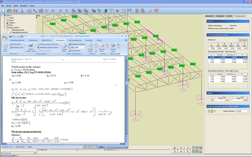Click the Office button in Word
The width and height of the screenshot is (252, 157).
coord(5,38)
